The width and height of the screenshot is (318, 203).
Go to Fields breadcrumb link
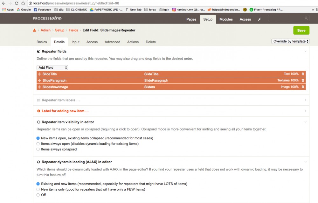pos(73,30)
